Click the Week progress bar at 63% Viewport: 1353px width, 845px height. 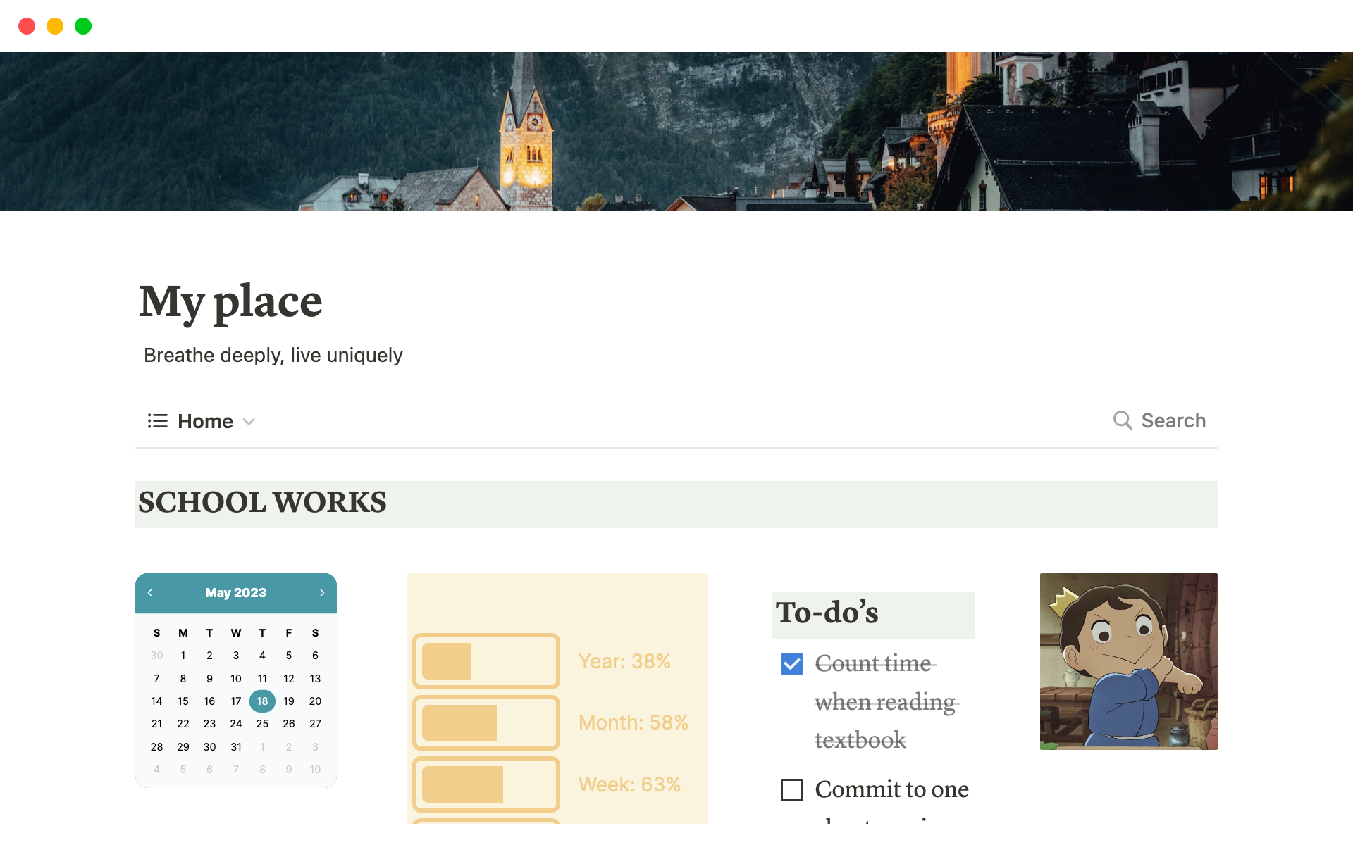485,784
